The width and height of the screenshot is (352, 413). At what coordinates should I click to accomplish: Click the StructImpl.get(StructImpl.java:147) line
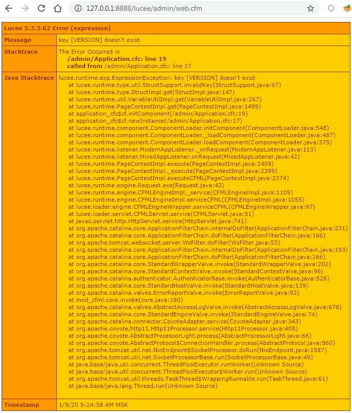tap(152, 92)
